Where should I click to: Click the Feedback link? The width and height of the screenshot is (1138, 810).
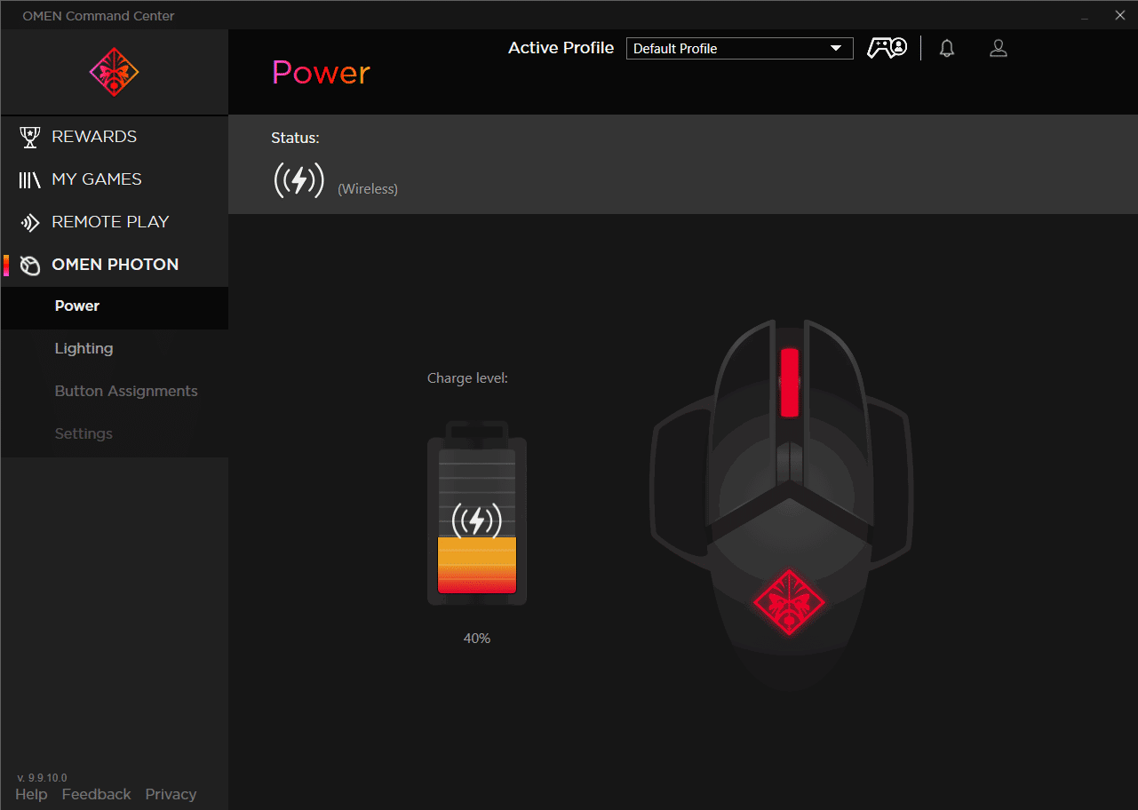(x=96, y=794)
